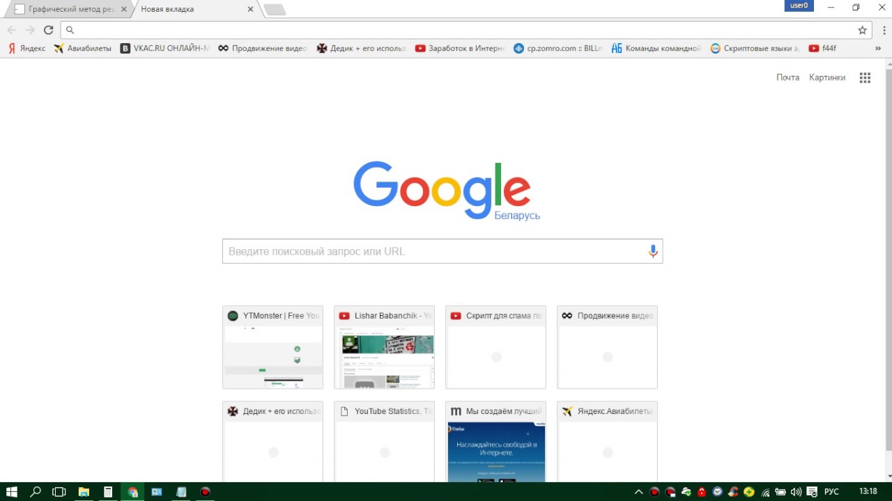This screenshot has width=892, height=501.
Task: Open the Google apps grid
Action: point(865,78)
